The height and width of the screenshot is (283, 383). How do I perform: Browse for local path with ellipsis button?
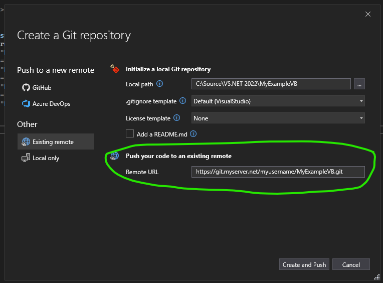(359, 84)
